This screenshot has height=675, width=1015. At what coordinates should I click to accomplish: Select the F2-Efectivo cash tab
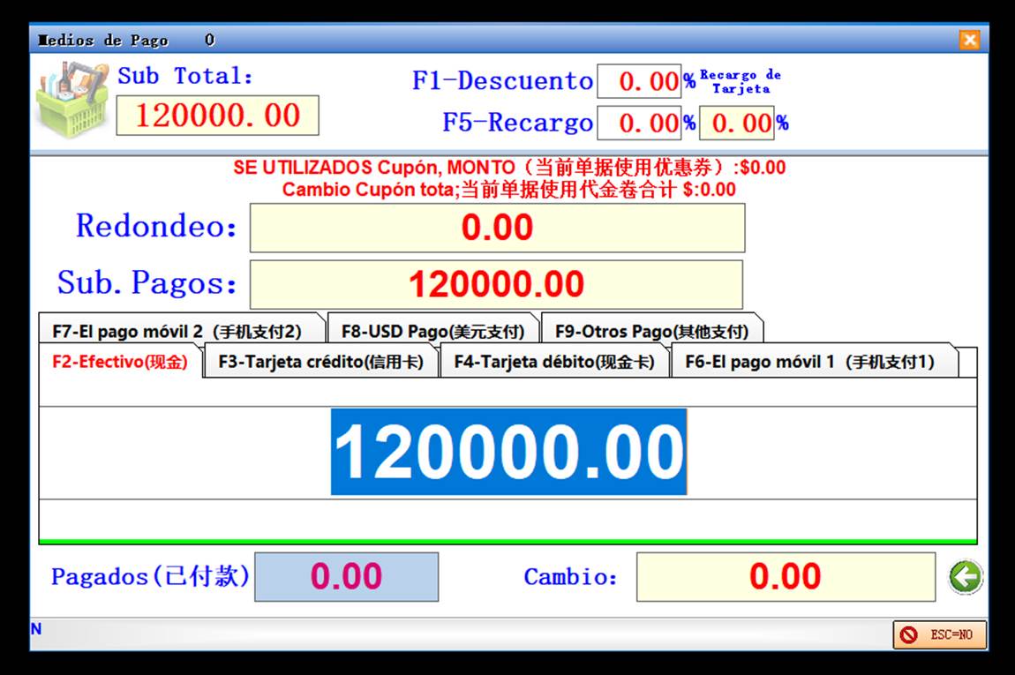120,362
